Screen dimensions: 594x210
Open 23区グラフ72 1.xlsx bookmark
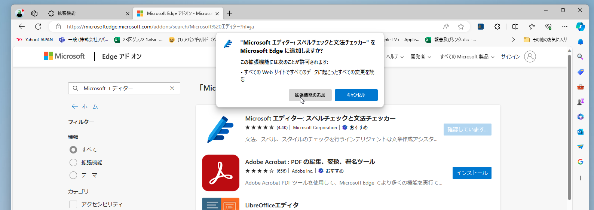tap(138, 40)
